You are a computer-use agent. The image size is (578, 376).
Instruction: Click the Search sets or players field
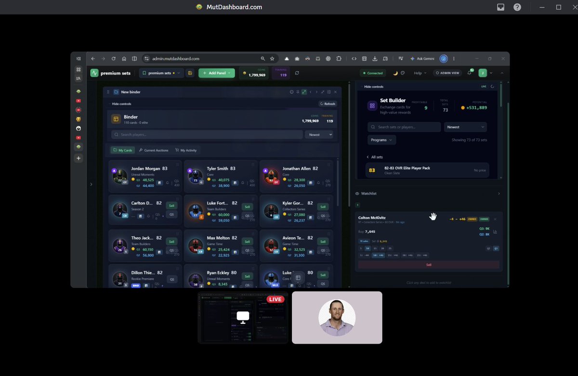pos(404,127)
